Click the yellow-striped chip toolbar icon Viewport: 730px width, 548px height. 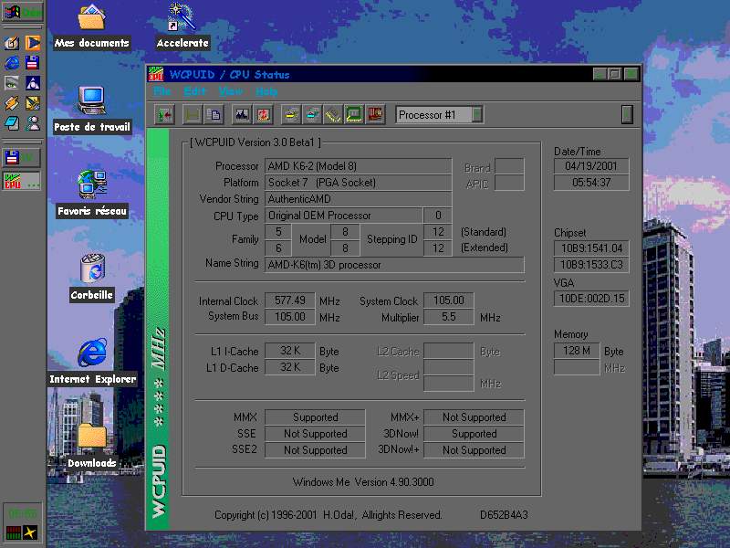tap(291, 115)
